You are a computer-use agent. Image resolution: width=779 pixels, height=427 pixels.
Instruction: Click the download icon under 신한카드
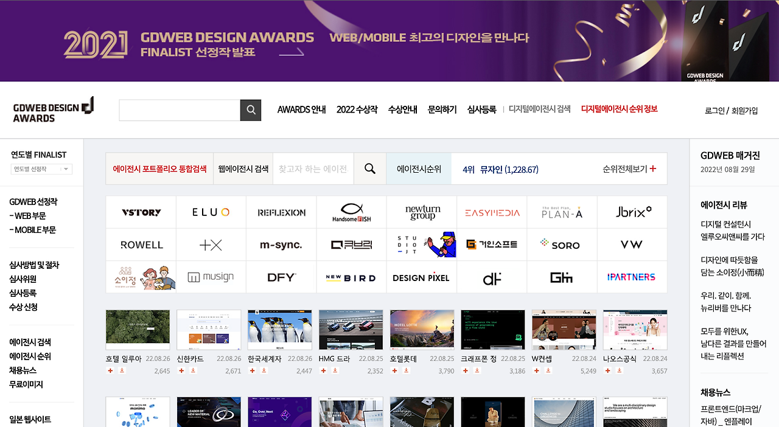coord(193,370)
